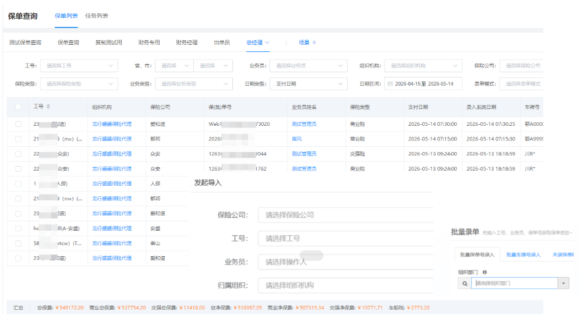
Task: Change the 日期类型 dropdown showing 支付日期
Action: 309,84
